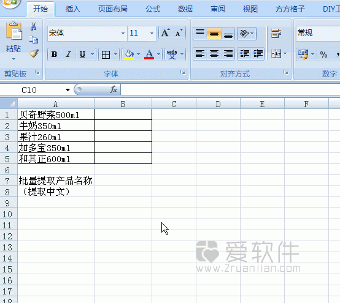Switch to the 插入 tab

[x=73, y=9]
